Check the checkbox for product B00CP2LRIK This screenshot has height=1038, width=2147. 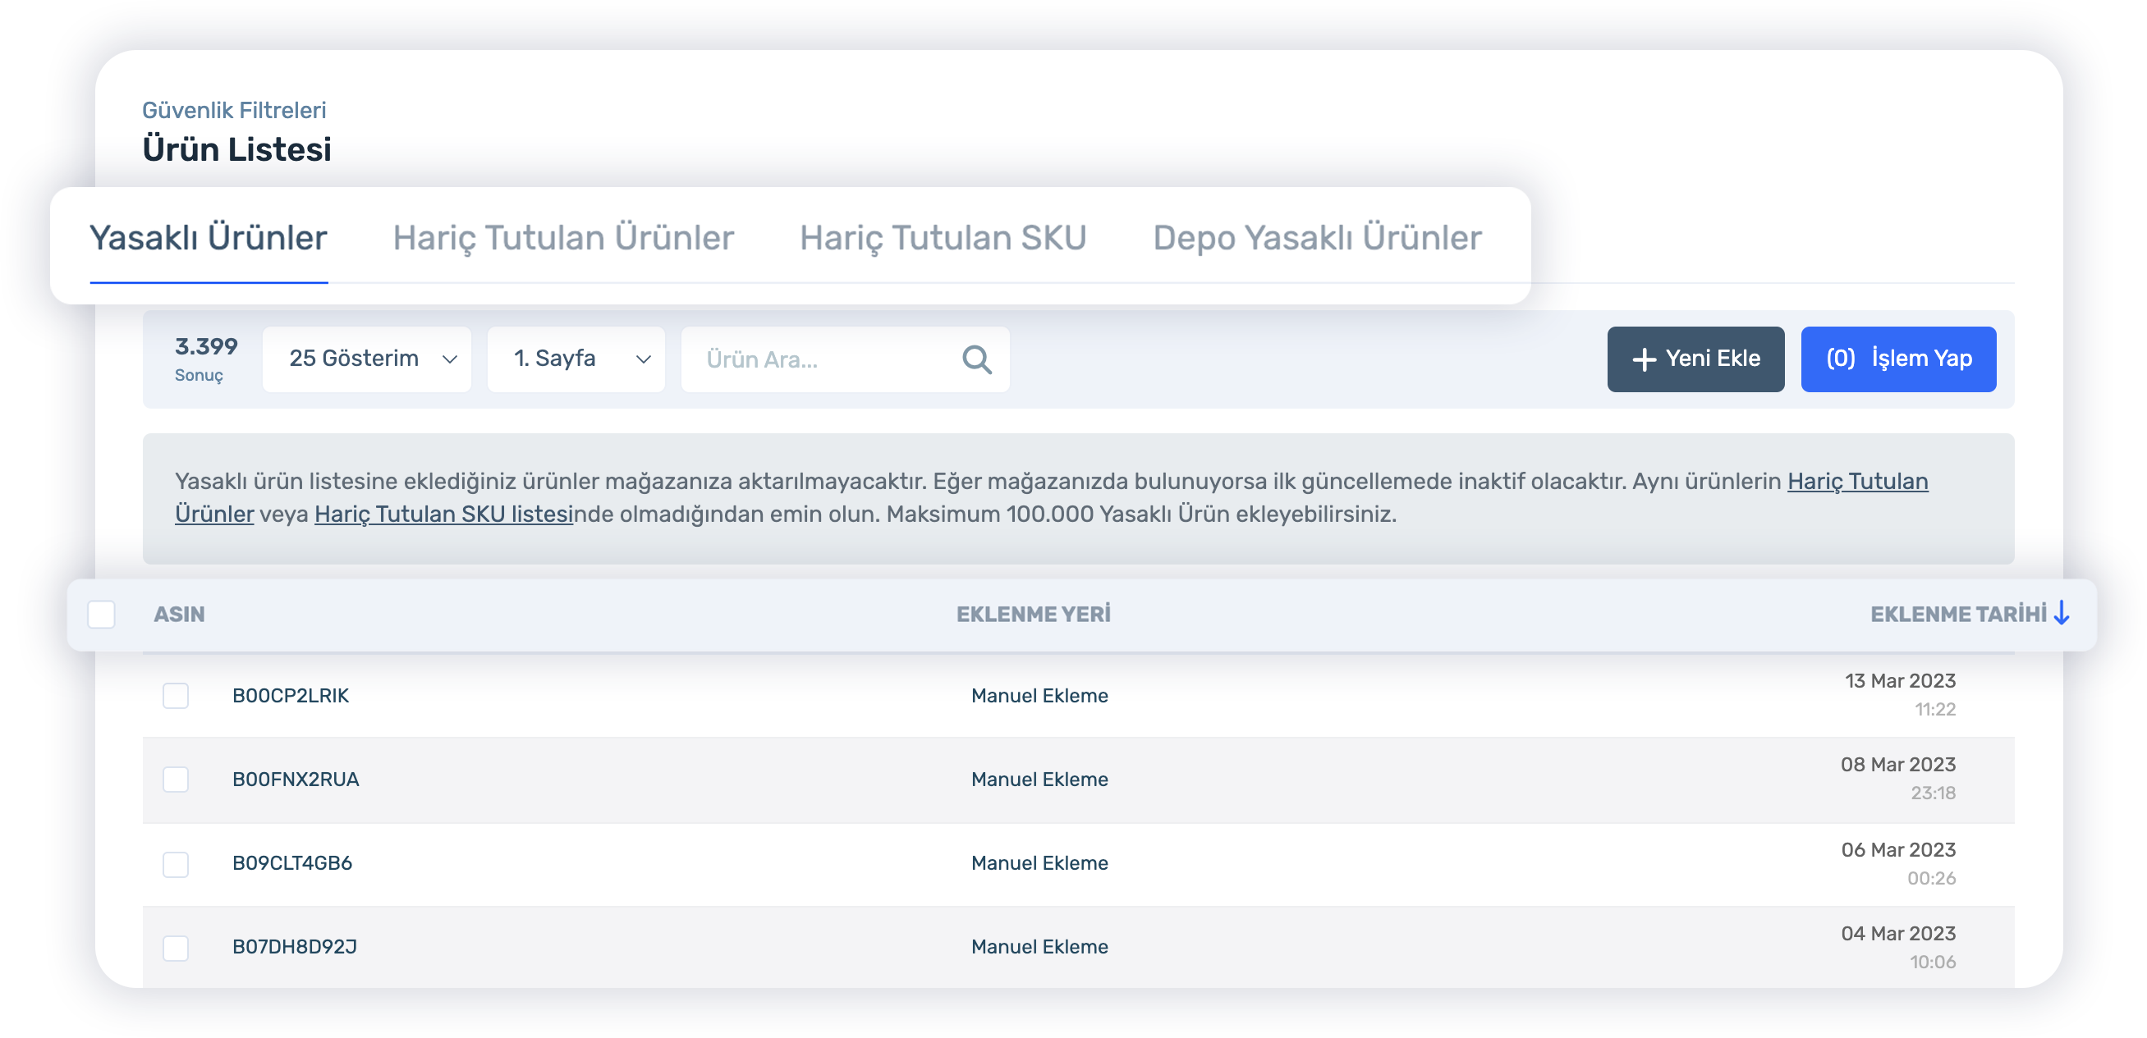(175, 697)
